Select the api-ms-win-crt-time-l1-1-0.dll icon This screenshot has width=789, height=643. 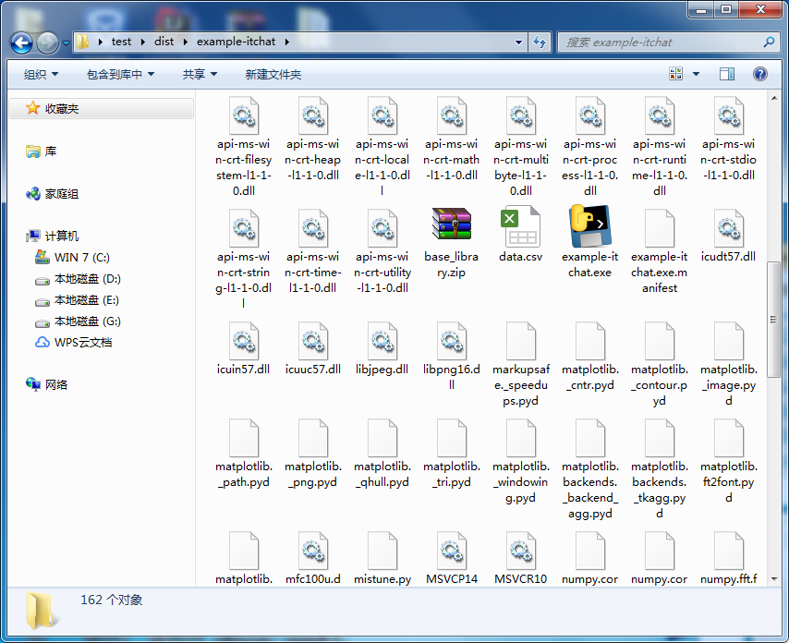(x=313, y=228)
